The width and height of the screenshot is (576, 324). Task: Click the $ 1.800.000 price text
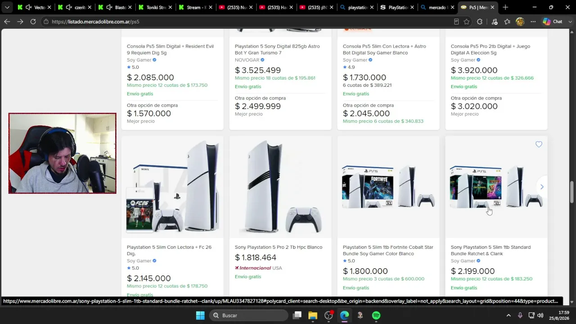(x=365, y=271)
